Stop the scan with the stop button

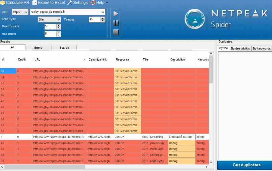click(116, 32)
